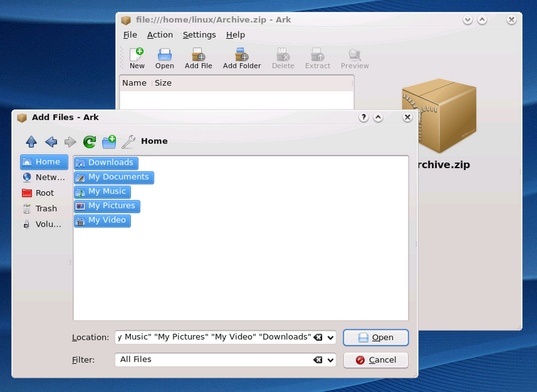This screenshot has height=392, width=537.
Task: Create a new folder icon
Action: coord(109,141)
